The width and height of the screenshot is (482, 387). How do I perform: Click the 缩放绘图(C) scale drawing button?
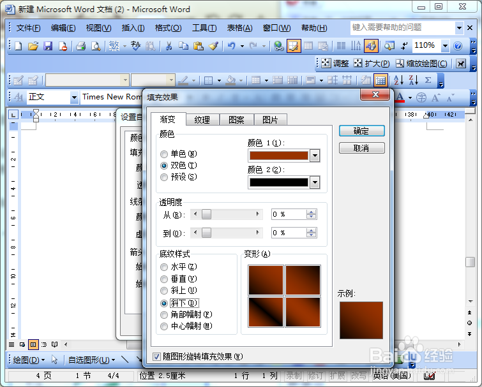tap(421, 63)
